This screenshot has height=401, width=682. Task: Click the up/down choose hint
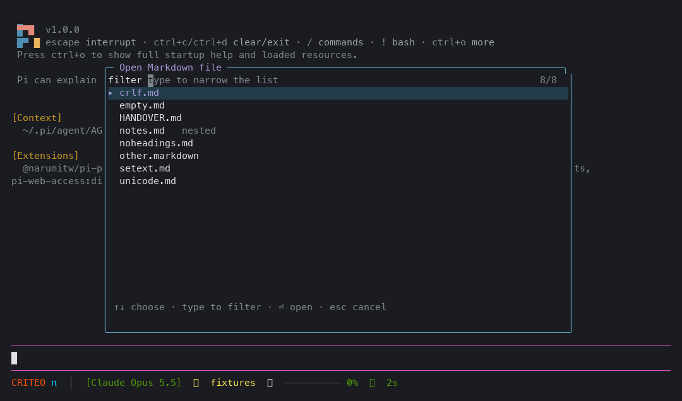click(x=139, y=307)
